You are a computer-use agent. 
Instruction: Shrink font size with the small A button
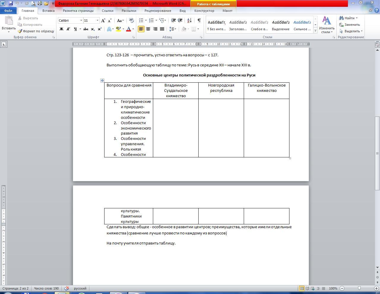point(110,20)
